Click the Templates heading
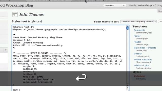 (x=140, y=26)
